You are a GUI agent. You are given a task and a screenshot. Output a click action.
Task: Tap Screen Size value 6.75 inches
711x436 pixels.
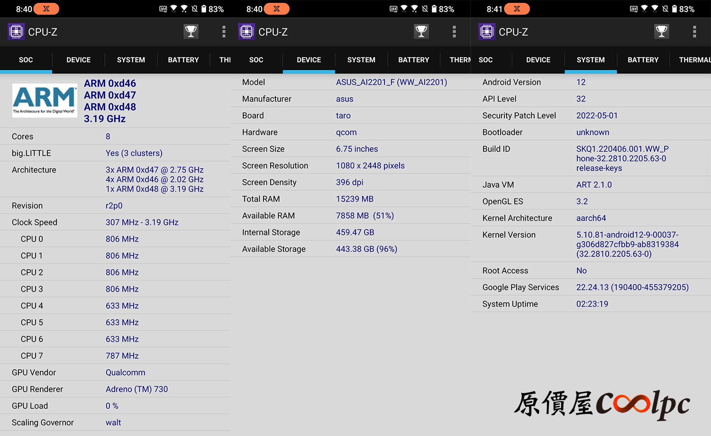[x=357, y=149]
